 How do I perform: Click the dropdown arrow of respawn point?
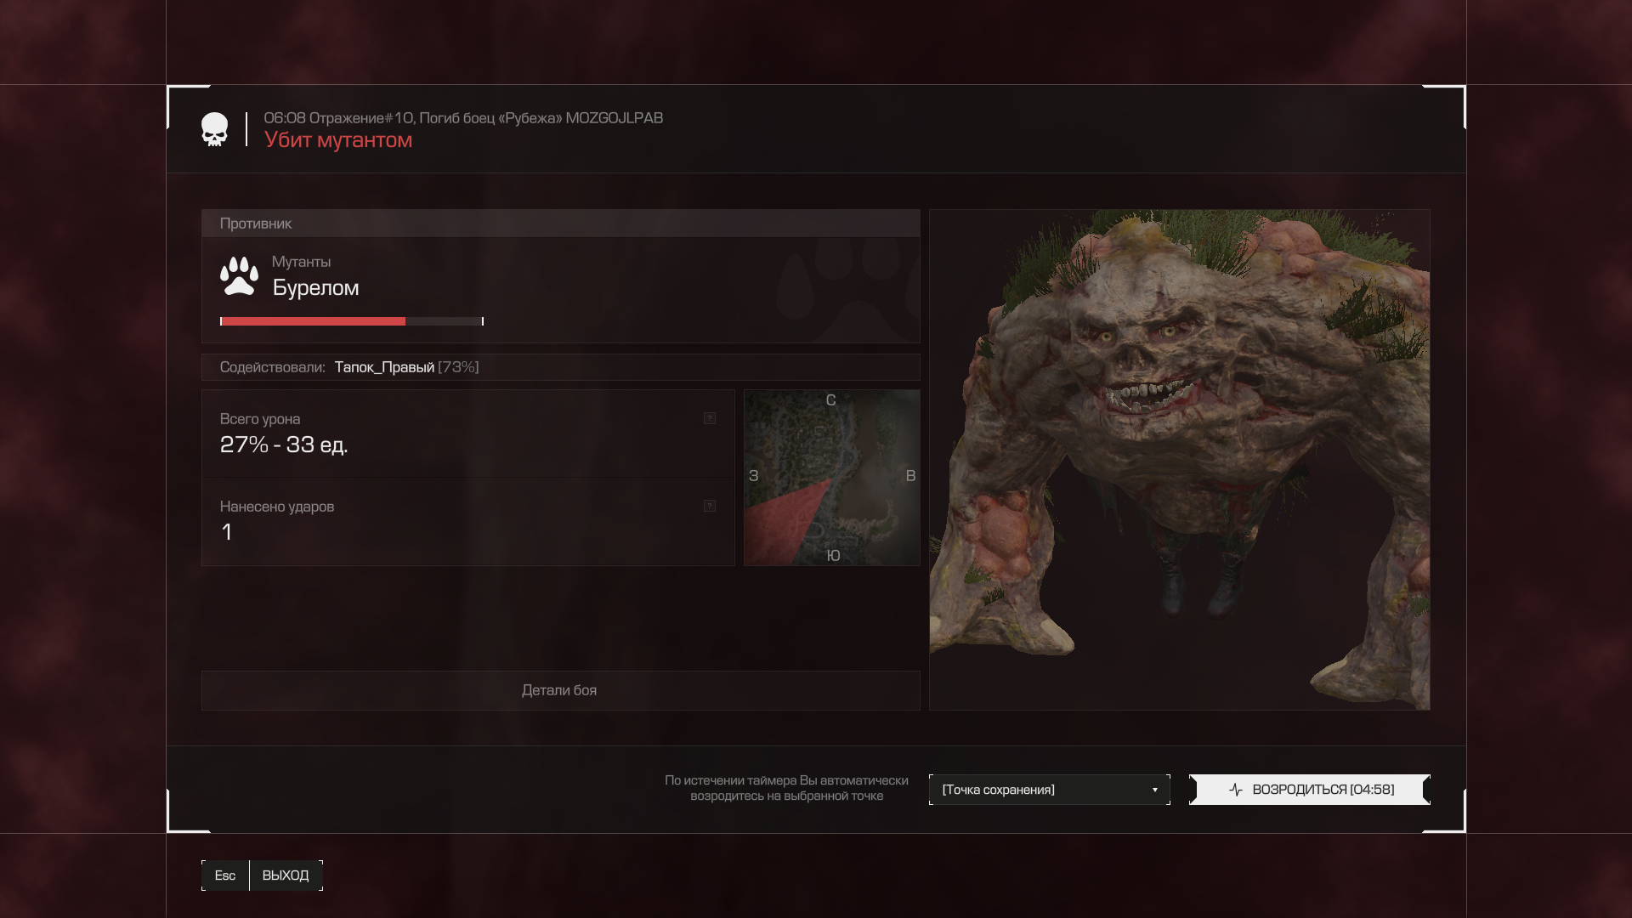[x=1154, y=790]
